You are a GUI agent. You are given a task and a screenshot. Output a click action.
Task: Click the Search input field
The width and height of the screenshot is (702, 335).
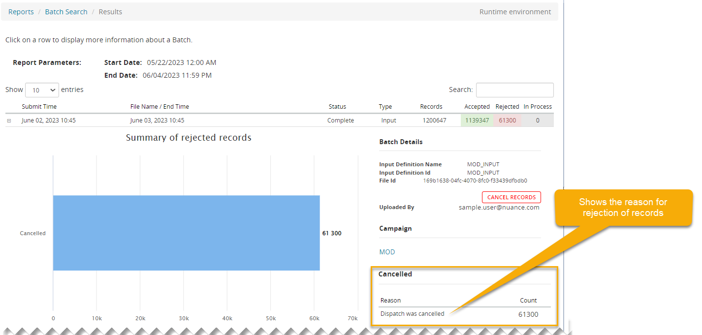pyautogui.click(x=514, y=90)
